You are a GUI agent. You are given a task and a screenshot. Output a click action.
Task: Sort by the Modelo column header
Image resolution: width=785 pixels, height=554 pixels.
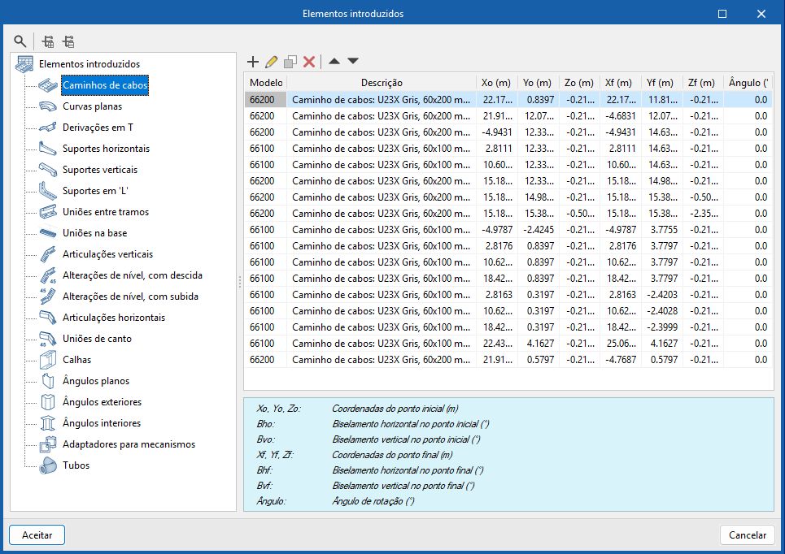coord(265,83)
